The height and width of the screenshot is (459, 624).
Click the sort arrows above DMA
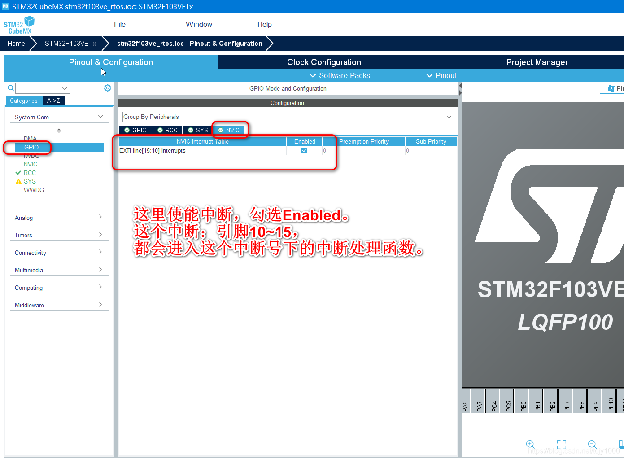point(59,131)
